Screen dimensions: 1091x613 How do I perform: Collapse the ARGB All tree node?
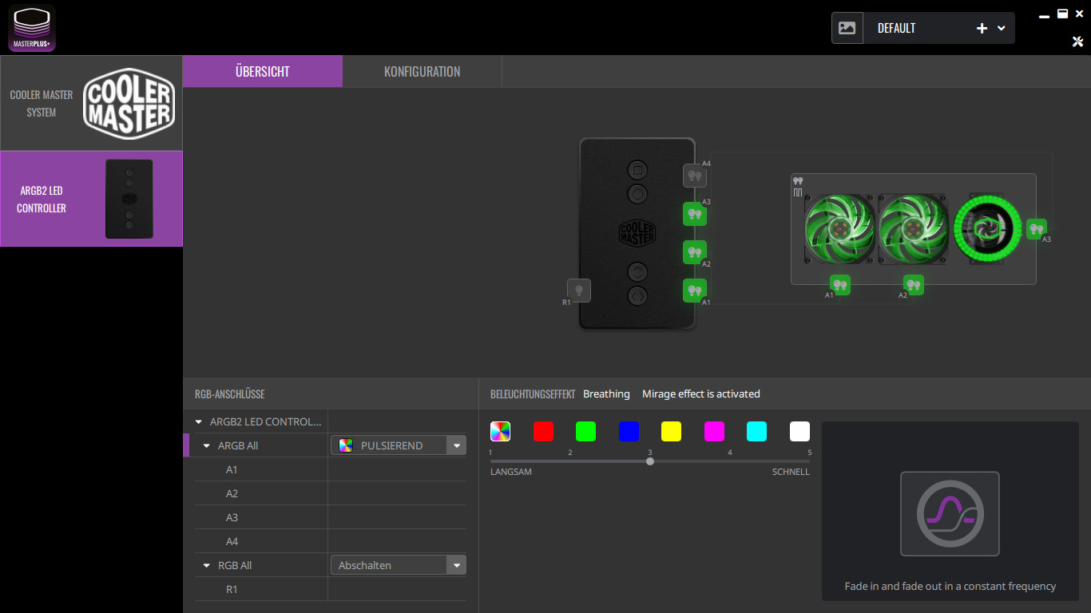pos(207,445)
